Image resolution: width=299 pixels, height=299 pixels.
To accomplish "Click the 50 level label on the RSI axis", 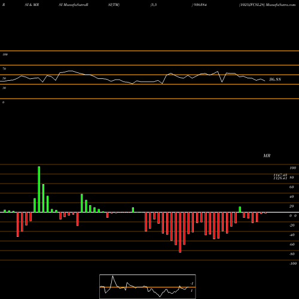I will [x=4, y=78].
